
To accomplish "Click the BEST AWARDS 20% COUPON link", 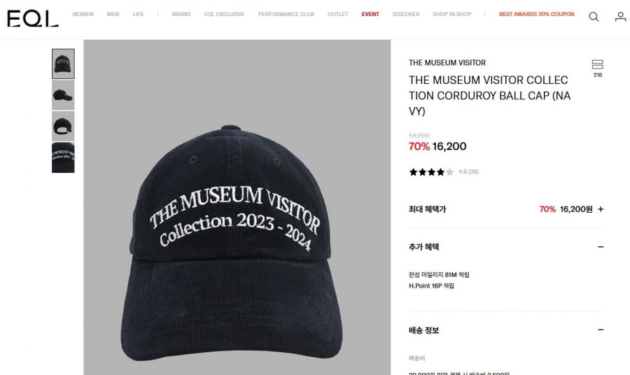I will (x=536, y=15).
